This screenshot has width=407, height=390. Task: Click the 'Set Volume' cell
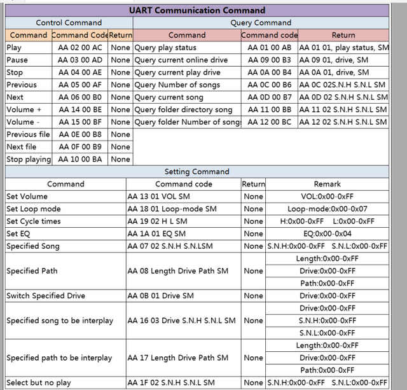(66, 197)
